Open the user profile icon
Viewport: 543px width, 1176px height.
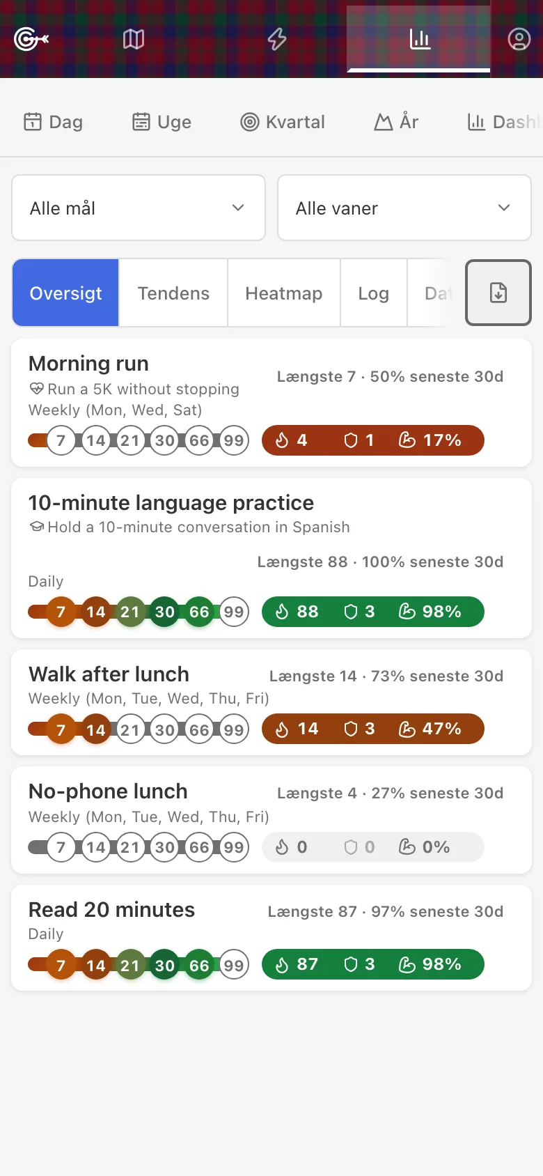519,39
